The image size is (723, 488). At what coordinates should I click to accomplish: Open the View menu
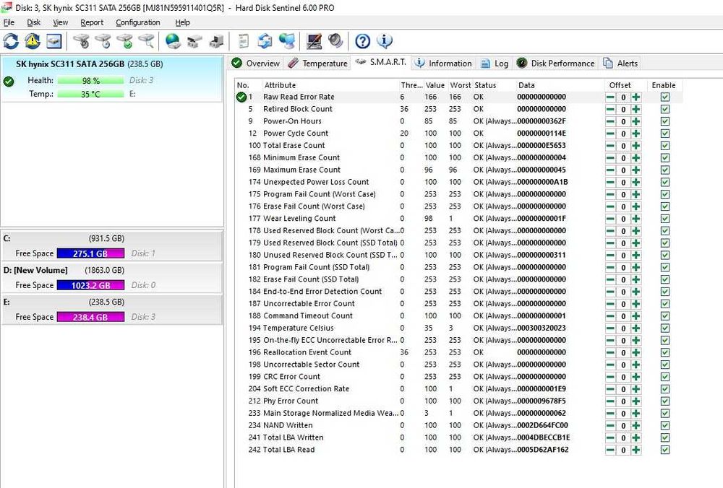pos(61,22)
